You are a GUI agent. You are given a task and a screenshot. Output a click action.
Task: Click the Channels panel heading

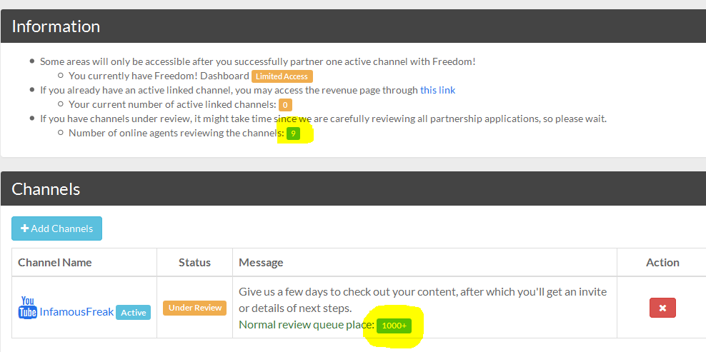click(x=46, y=189)
